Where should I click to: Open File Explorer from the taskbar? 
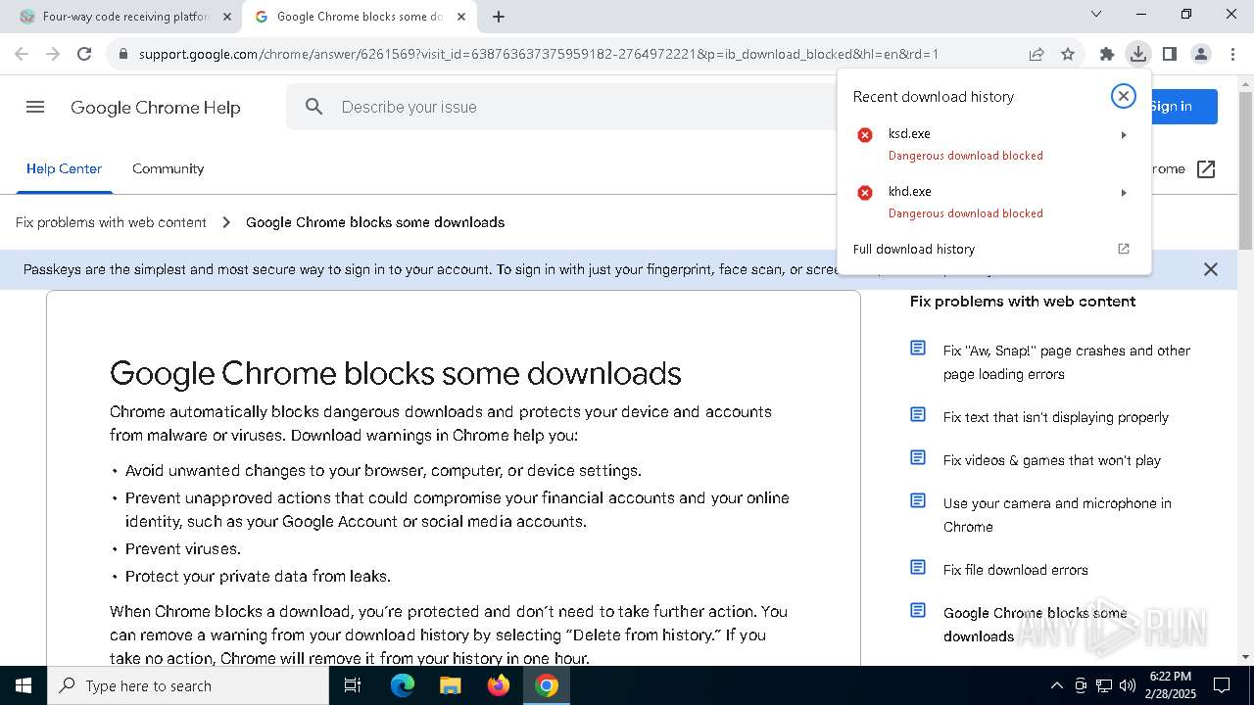point(450,685)
